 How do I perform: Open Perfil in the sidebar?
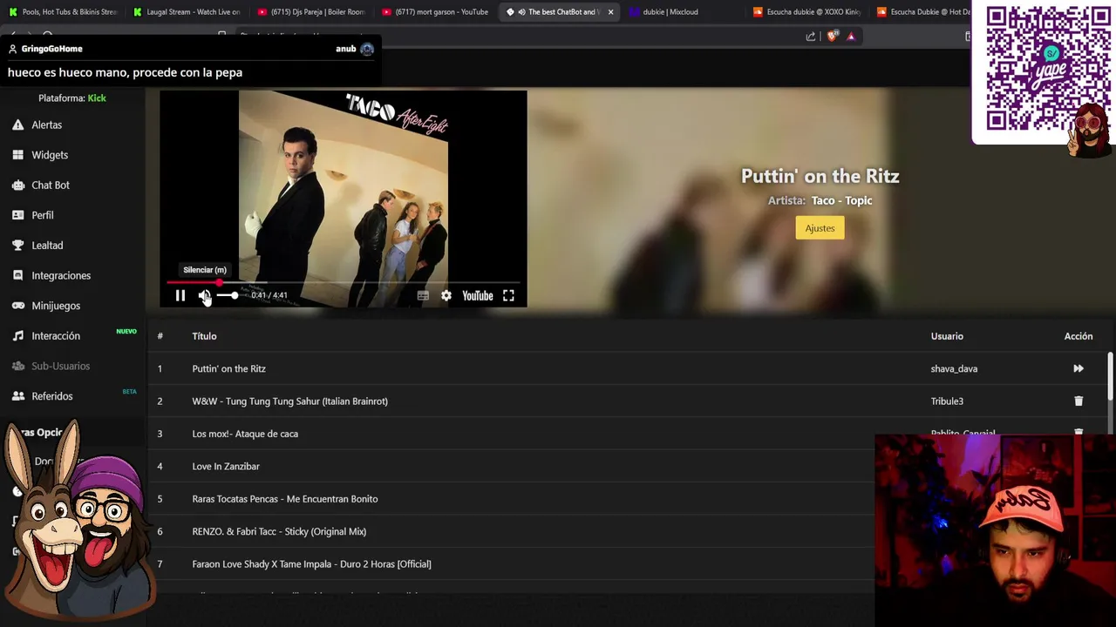click(43, 215)
